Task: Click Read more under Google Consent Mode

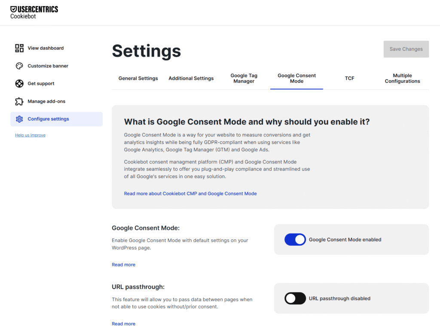Action: pos(123,265)
